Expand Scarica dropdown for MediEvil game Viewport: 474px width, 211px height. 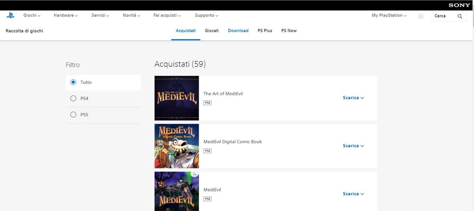[353, 194]
